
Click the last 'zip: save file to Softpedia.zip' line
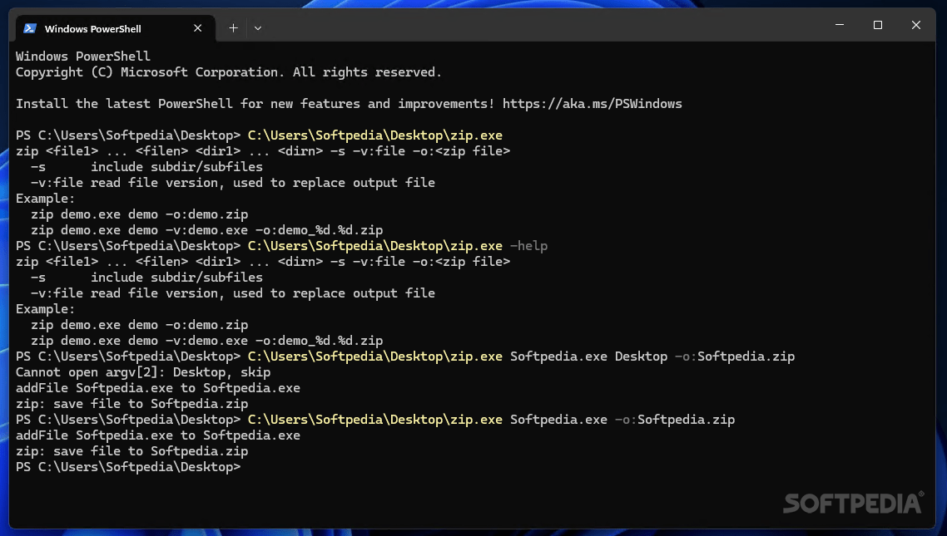click(x=131, y=451)
